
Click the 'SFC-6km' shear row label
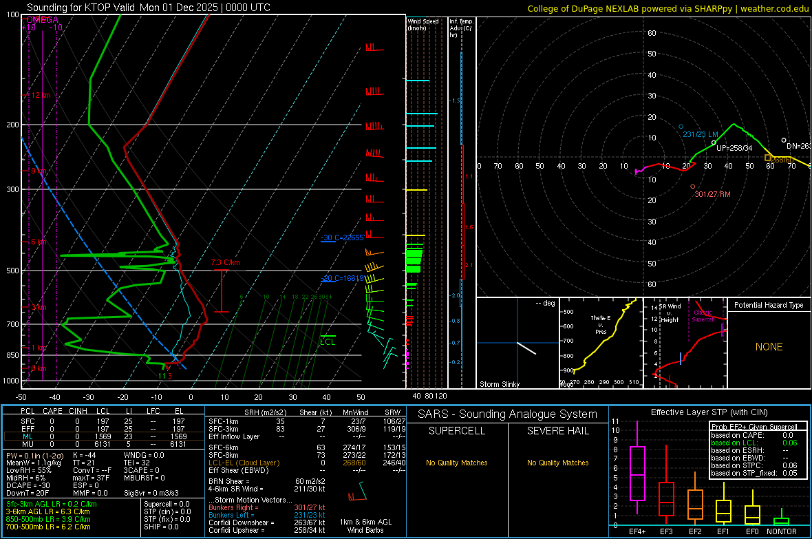click(x=223, y=447)
